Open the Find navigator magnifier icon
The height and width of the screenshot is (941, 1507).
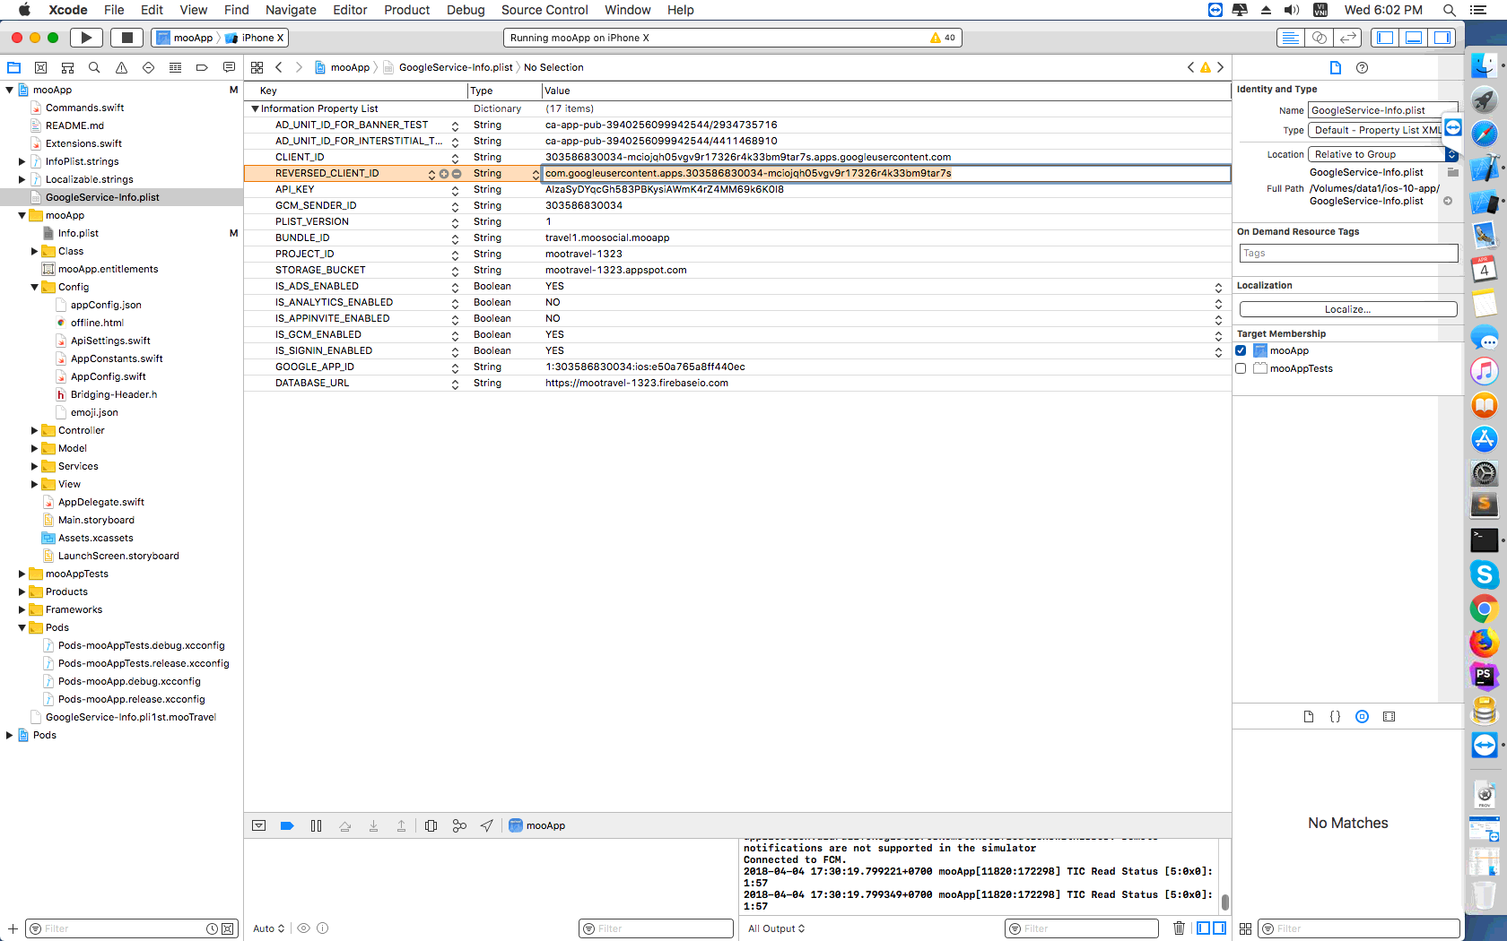pyautogui.click(x=94, y=67)
